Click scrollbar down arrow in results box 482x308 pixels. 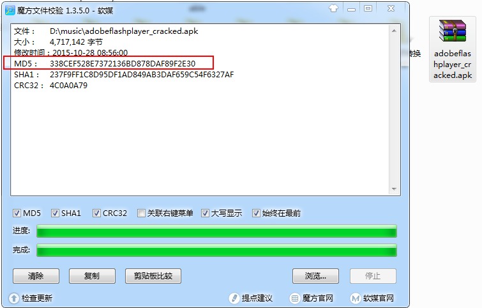pos(394,189)
